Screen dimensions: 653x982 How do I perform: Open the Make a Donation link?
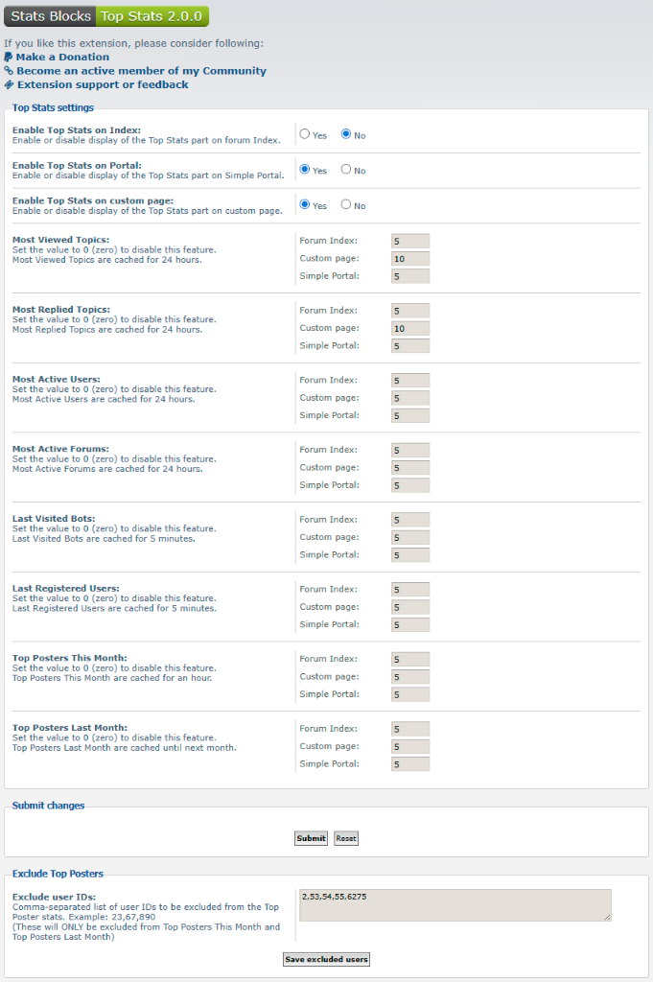62,57
